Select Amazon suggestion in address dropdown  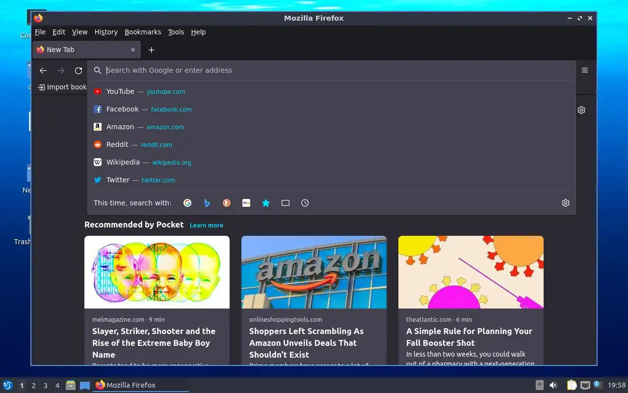coord(331,127)
